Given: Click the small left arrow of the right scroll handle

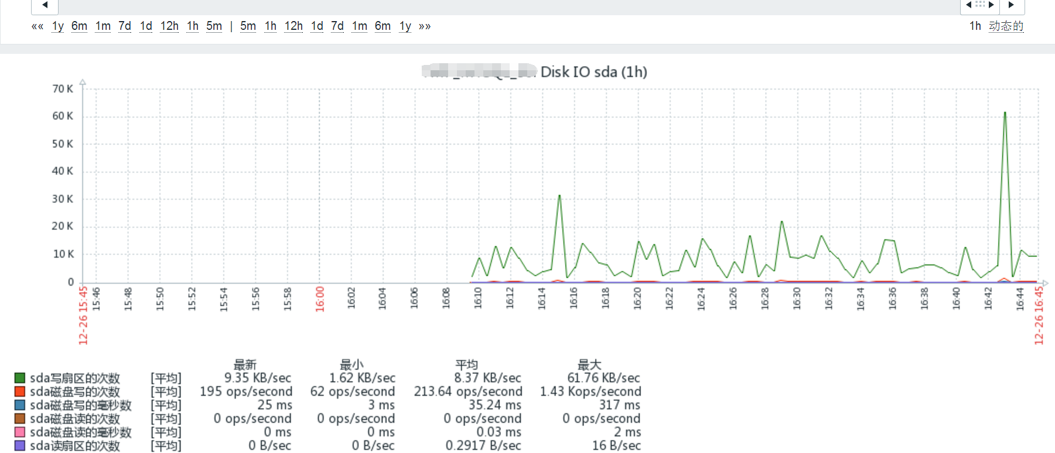Looking at the screenshot, I should [x=968, y=5].
